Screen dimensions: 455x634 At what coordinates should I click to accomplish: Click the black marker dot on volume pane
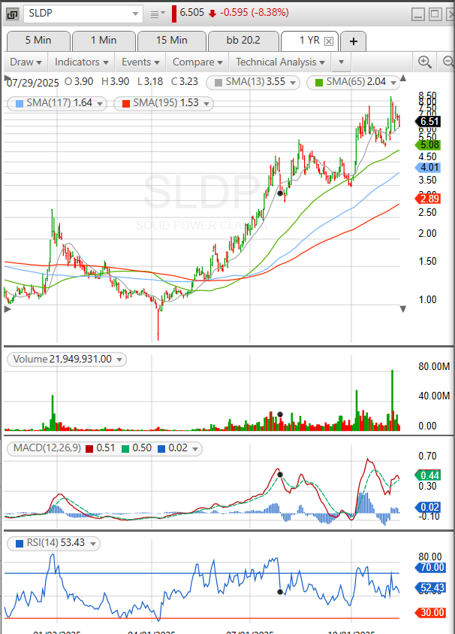[x=280, y=414]
